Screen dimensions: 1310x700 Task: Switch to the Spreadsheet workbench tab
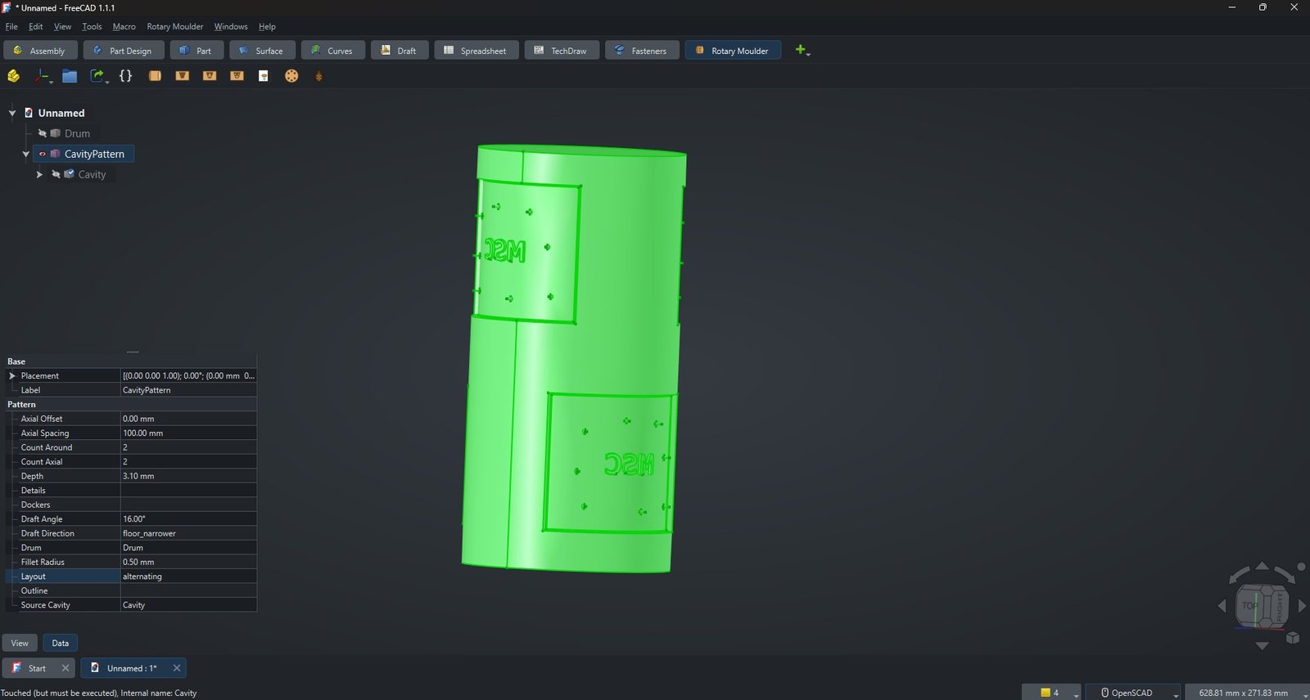point(477,51)
